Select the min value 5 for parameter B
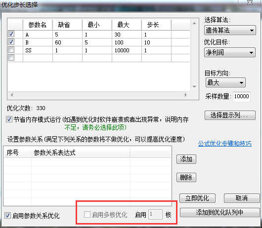 [x=97, y=42]
